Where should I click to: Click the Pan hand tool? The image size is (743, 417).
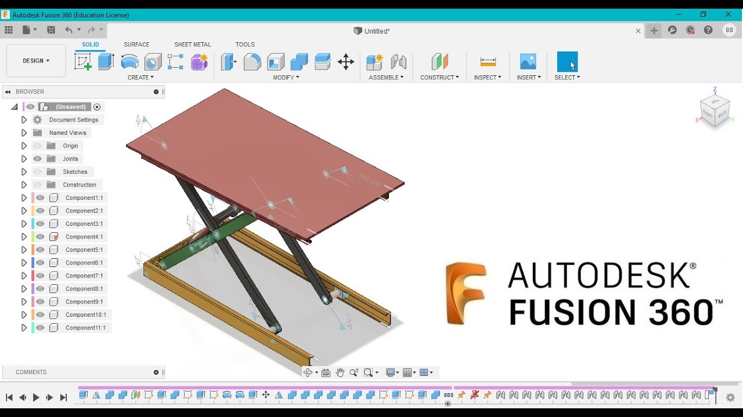(340, 372)
